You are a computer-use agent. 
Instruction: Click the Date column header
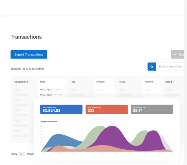click(x=42, y=82)
